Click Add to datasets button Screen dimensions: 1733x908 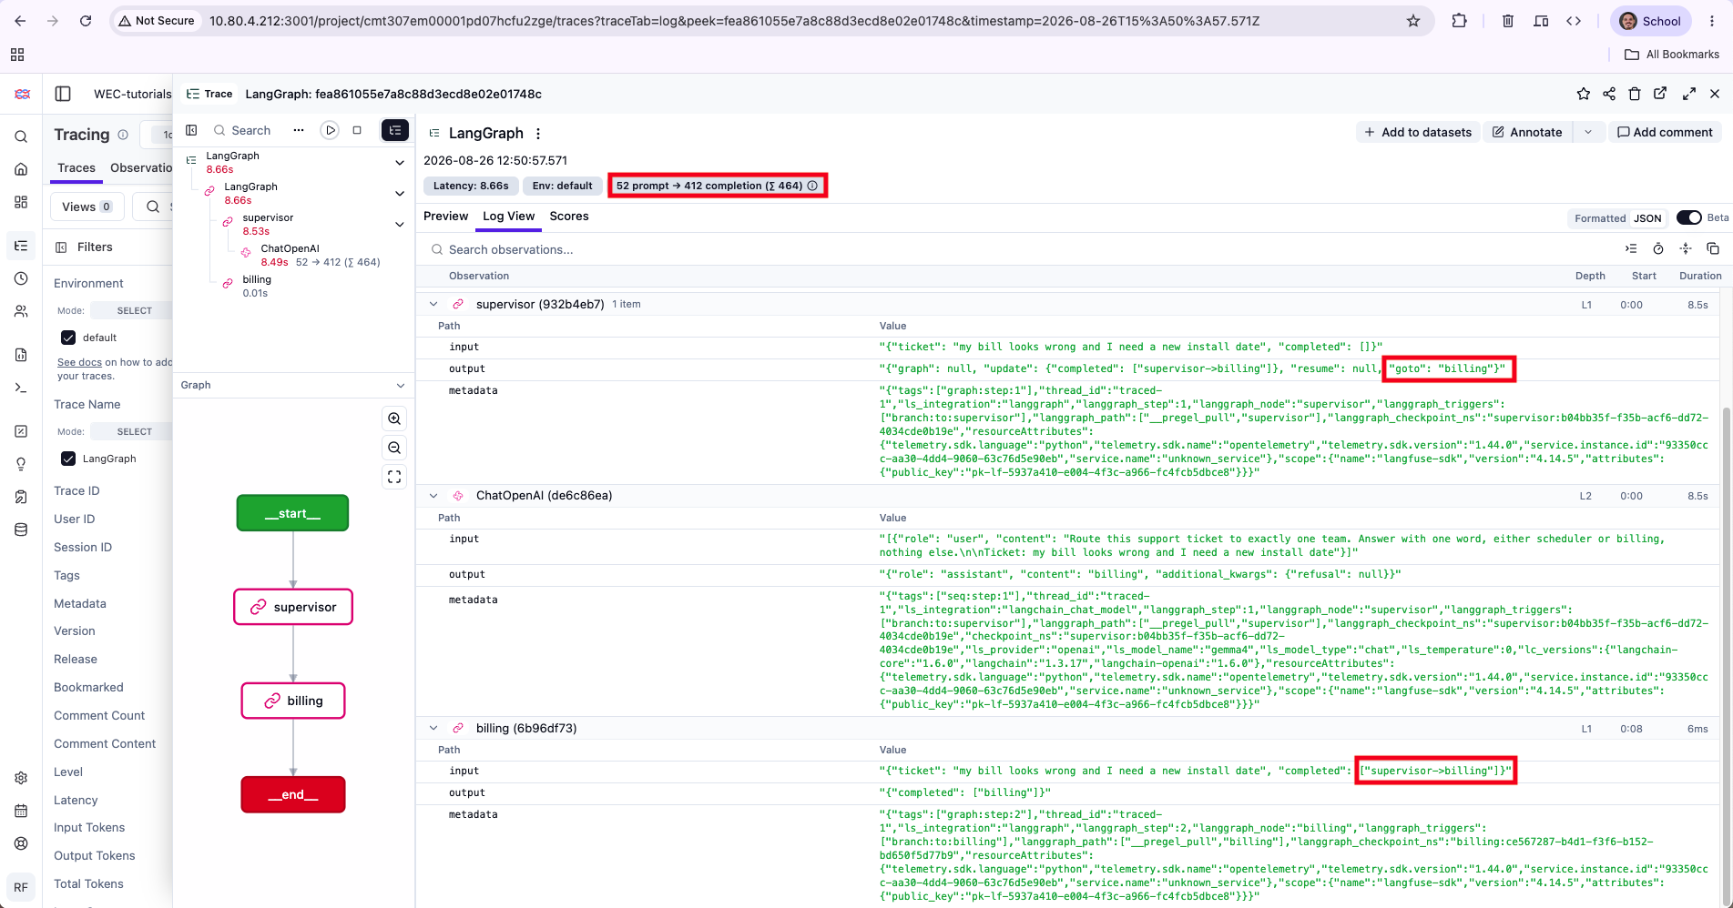click(x=1418, y=132)
